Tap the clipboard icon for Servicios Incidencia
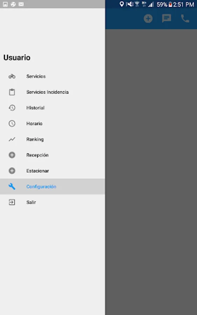The width and height of the screenshot is (197, 315). point(12,92)
